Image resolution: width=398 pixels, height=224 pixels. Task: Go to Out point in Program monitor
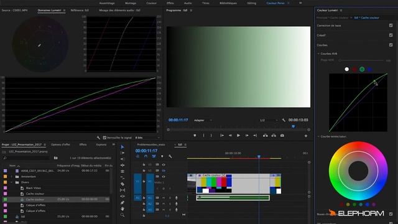(255, 136)
